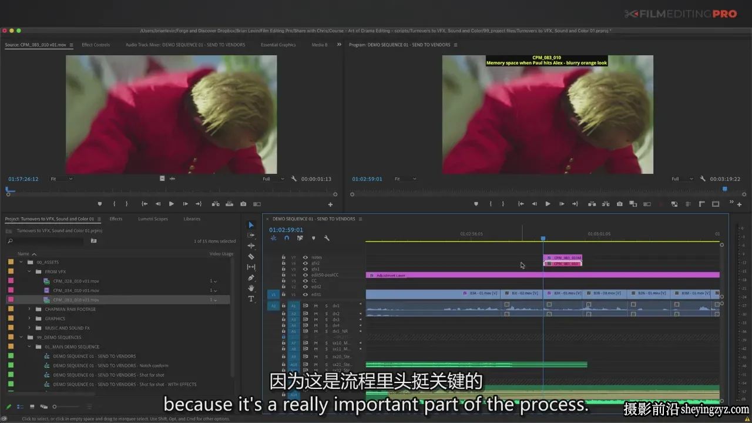Open Libraries panel tab
The width and height of the screenshot is (752, 423).
(x=192, y=219)
